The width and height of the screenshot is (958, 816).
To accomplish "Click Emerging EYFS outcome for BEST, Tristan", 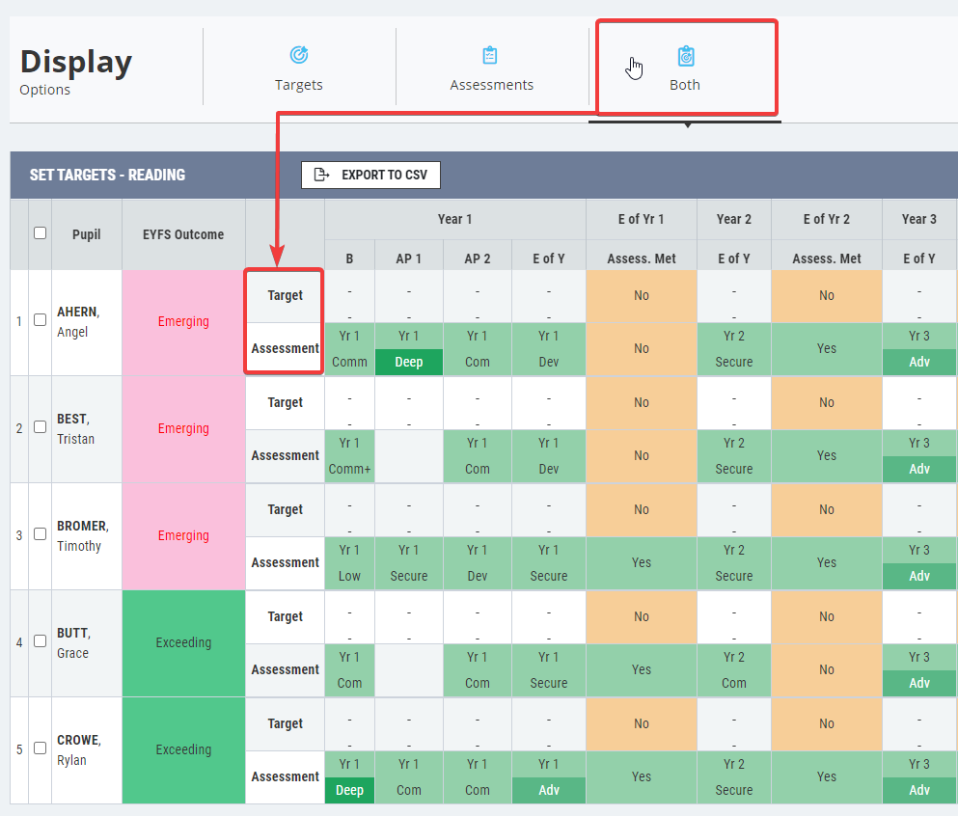I will [x=183, y=429].
